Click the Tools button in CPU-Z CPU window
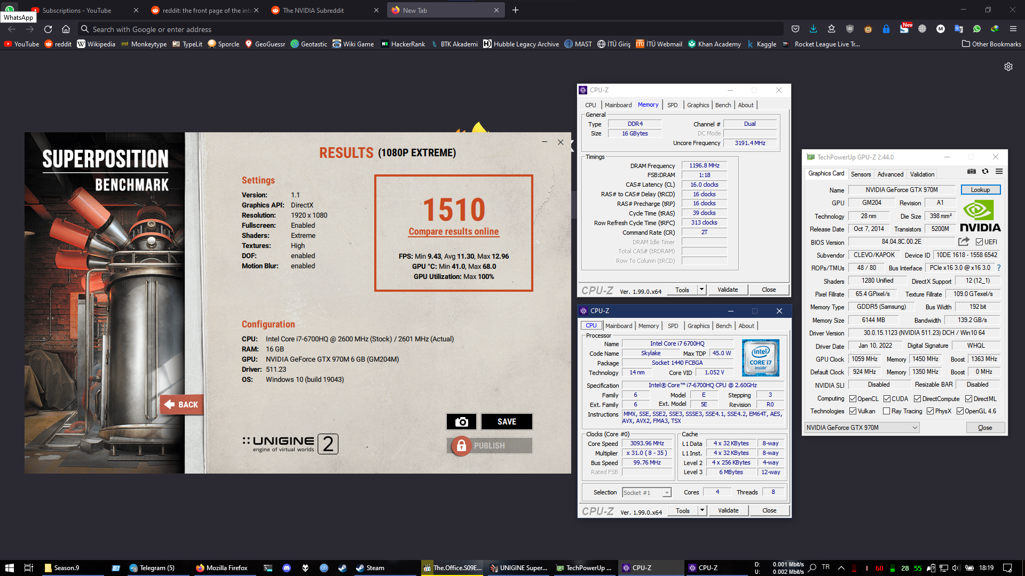 pos(682,510)
